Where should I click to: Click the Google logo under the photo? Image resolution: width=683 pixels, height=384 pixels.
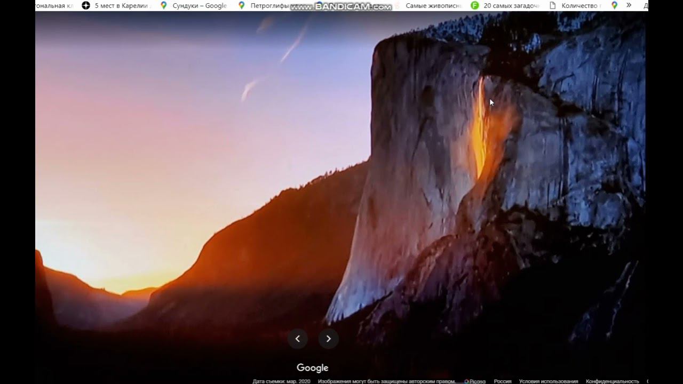(312, 368)
